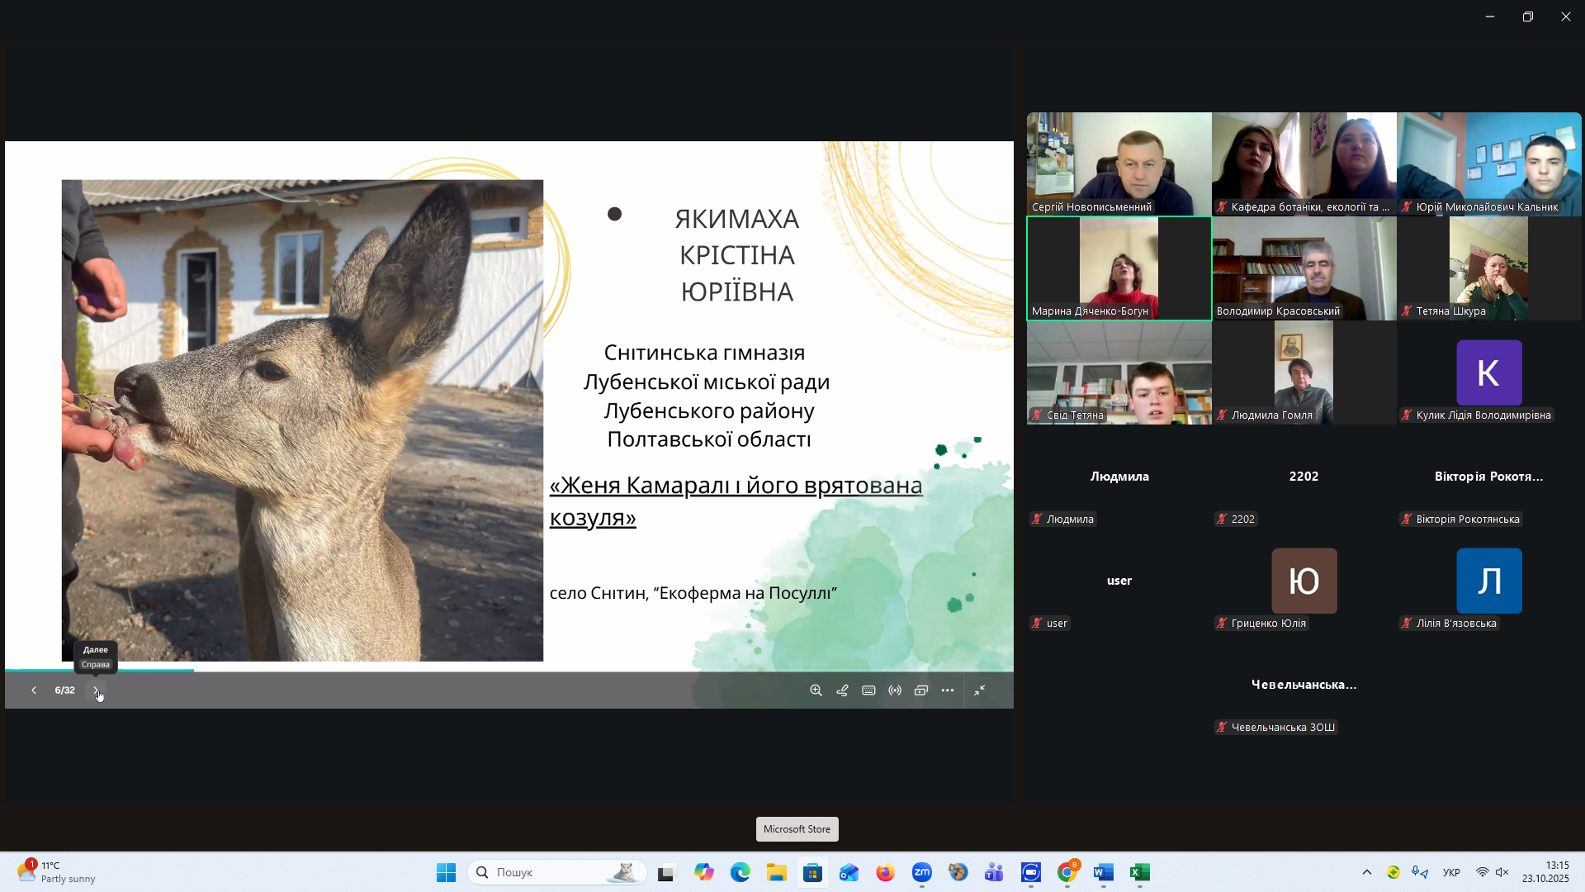The image size is (1585, 892).
Task: Select Марина Дяченко-Богун video tile
Action: [x=1119, y=268]
